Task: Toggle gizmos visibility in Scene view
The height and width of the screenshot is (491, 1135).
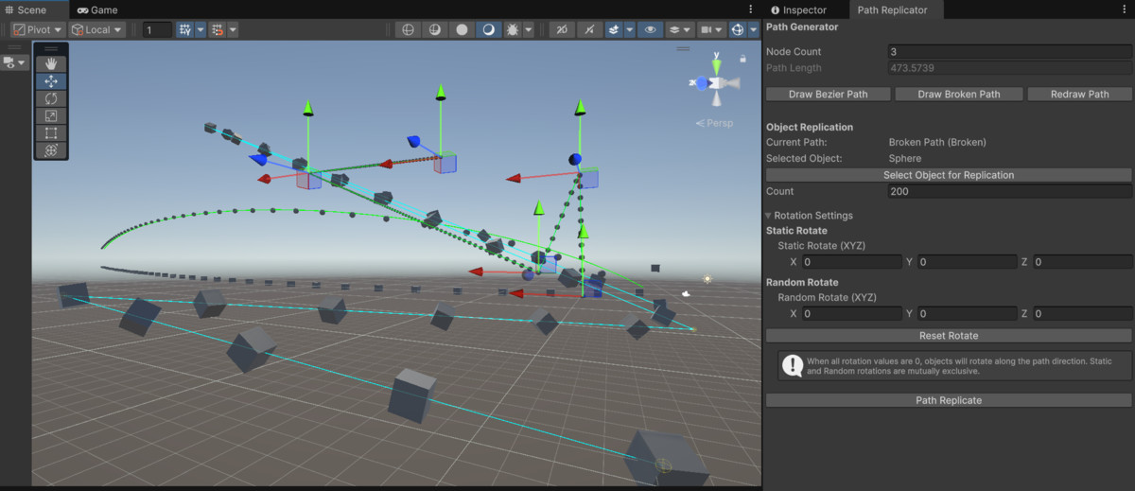Action: coord(738,29)
